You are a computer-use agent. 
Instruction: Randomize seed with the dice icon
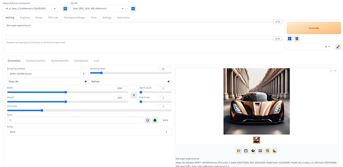[x=148, y=120]
